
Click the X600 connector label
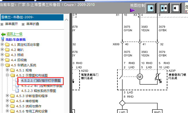[x=116, y=44]
